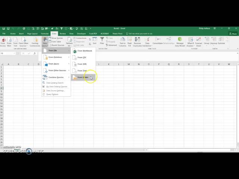Switch to the Developer tab
The height and width of the screenshot is (179, 239).
[x=81, y=34]
